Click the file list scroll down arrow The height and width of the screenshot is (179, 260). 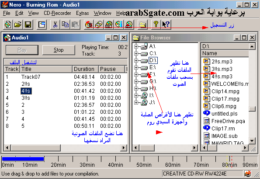coord(252,141)
